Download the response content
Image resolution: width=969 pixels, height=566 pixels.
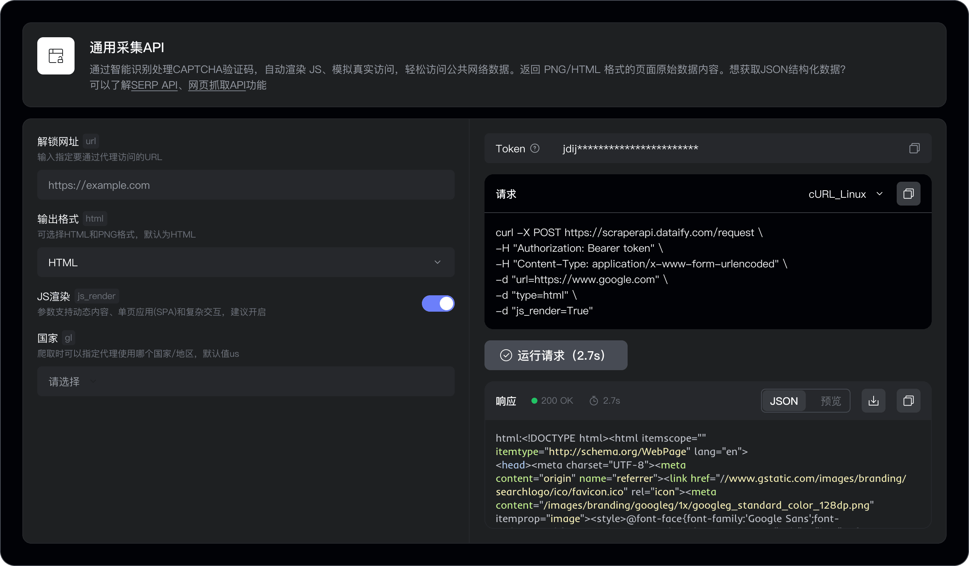pos(874,401)
